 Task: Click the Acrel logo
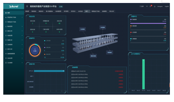14,7
